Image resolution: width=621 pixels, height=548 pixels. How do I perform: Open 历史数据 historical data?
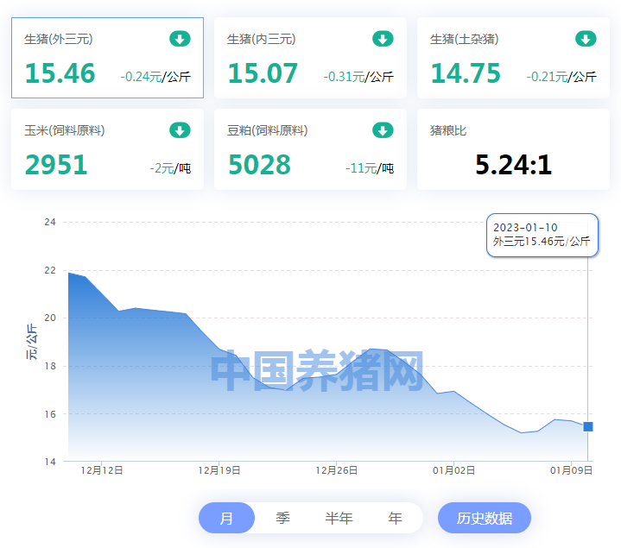[485, 518]
